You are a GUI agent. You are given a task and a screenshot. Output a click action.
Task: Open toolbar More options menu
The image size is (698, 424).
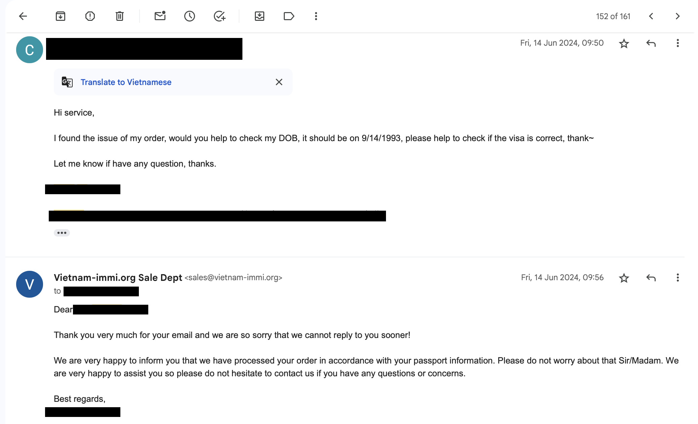[316, 16]
